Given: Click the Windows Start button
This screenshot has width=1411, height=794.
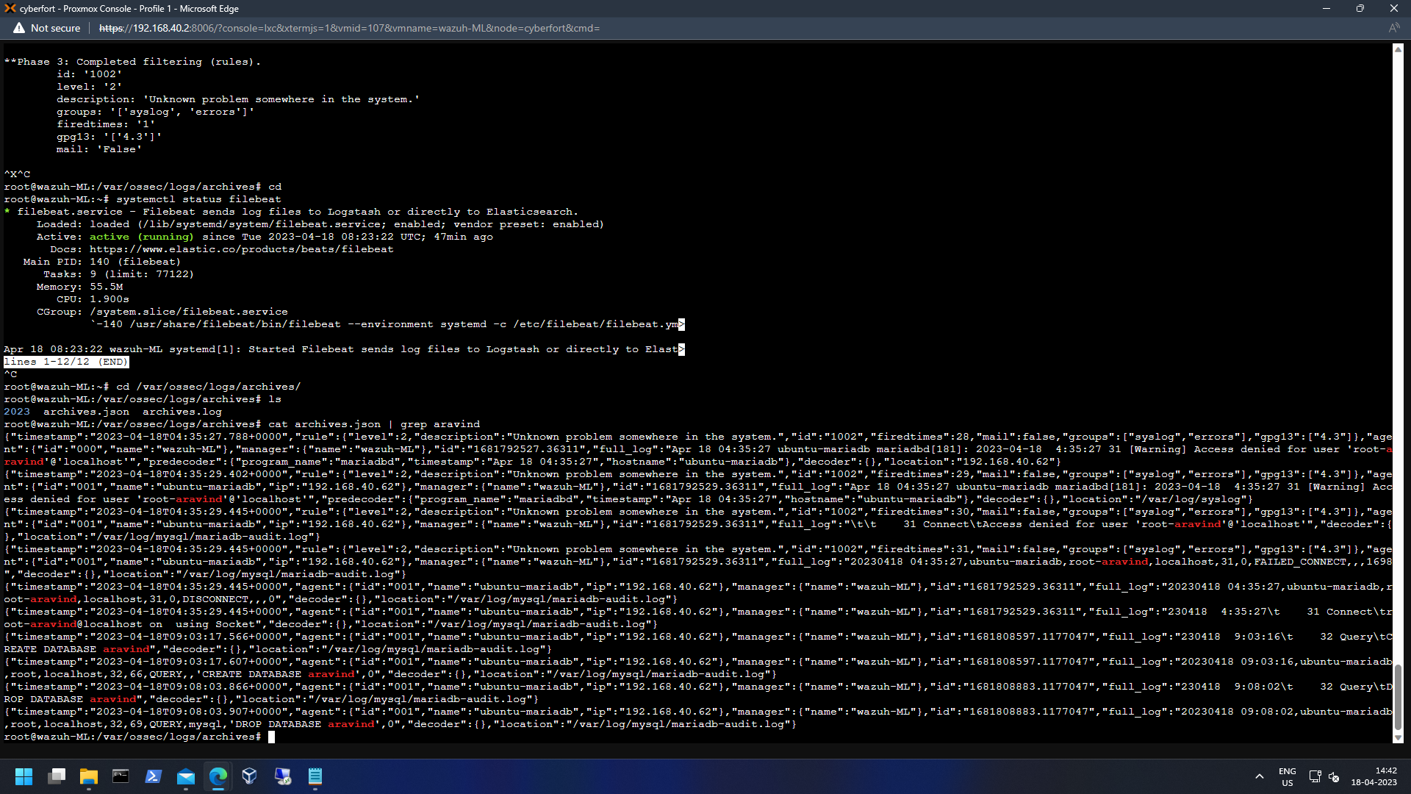Looking at the screenshot, I should pyautogui.click(x=24, y=776).
